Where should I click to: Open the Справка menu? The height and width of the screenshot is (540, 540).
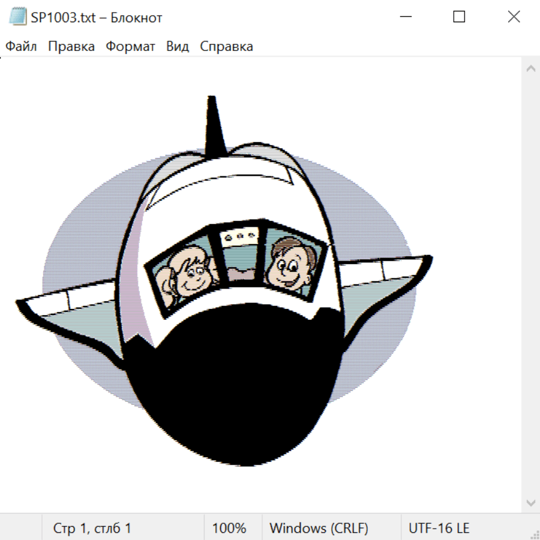(x=226, y=47)
